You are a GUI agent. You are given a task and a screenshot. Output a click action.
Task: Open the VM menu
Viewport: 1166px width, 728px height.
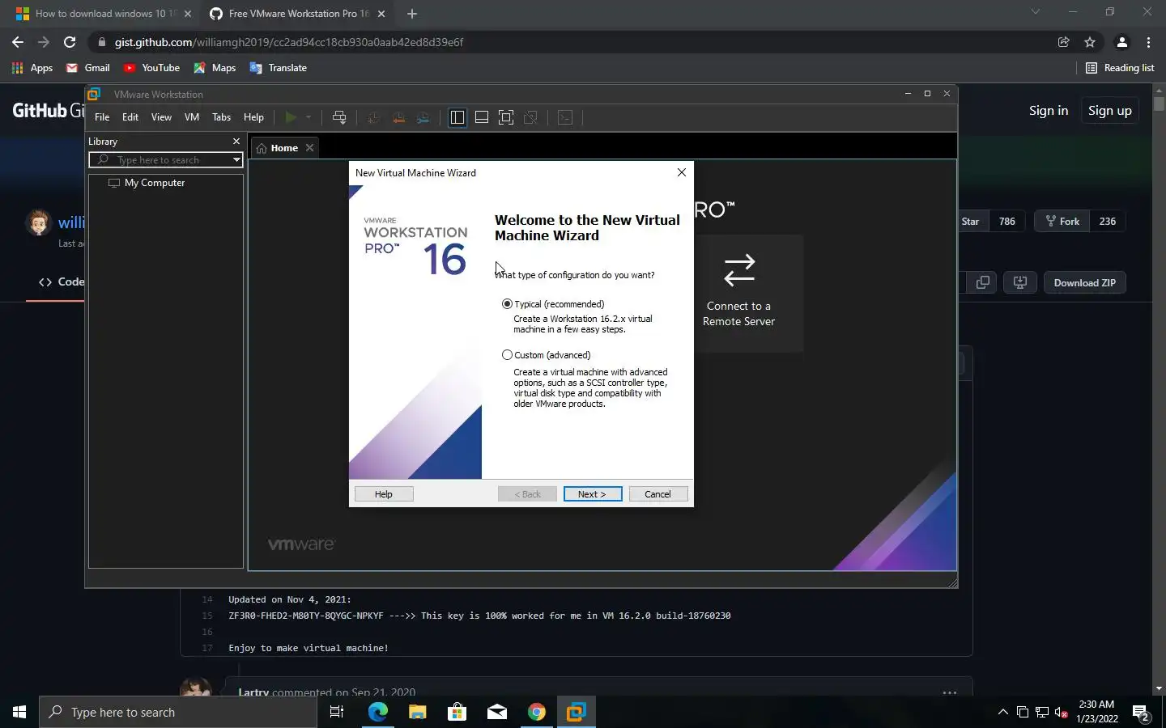click(192, 117)
